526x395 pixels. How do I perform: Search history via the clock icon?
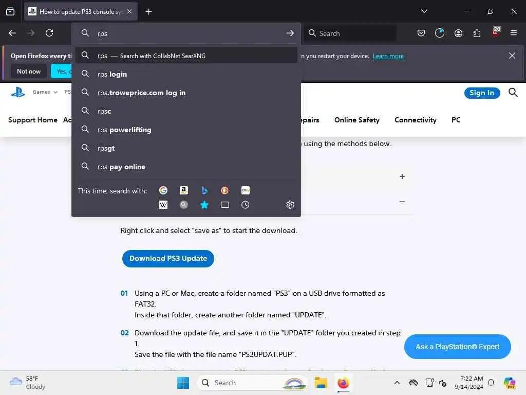pyautogui.click(x=245, y=205)
